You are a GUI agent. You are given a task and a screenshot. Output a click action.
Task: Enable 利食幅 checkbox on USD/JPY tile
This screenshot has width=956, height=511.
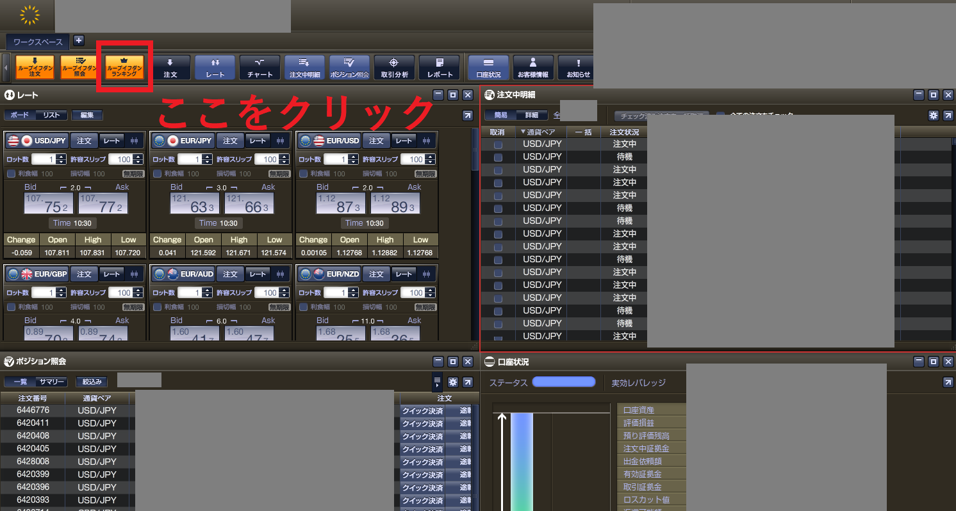(x=11, y=174)
